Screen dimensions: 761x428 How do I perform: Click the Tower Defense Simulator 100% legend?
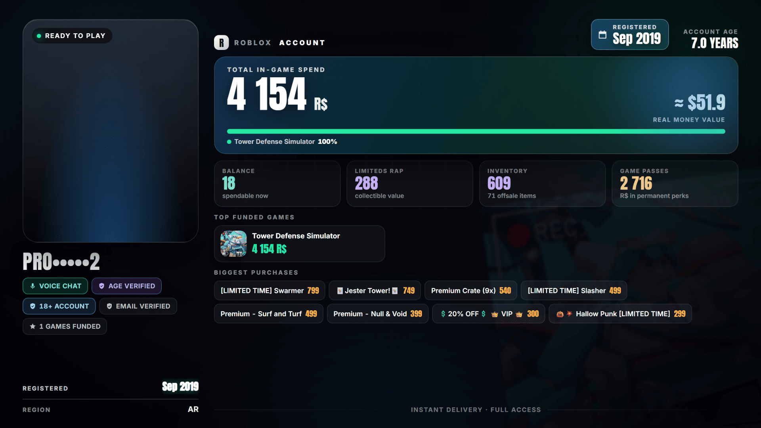[282, 141]
